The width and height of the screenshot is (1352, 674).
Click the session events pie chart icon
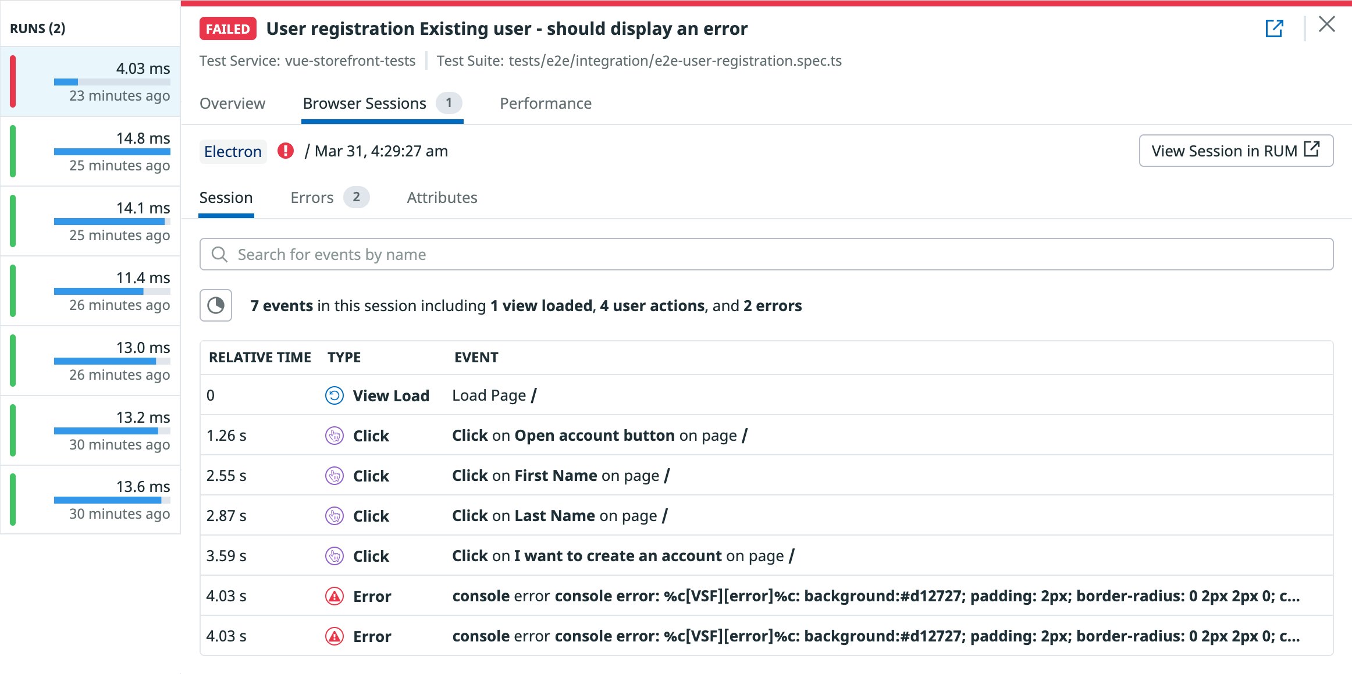pyautogui.click(x=215, y=305)
